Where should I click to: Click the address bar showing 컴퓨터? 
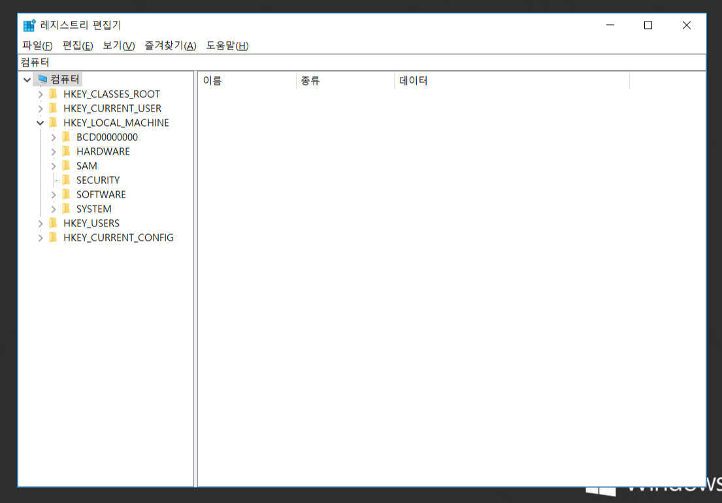(x=361, y=62)
